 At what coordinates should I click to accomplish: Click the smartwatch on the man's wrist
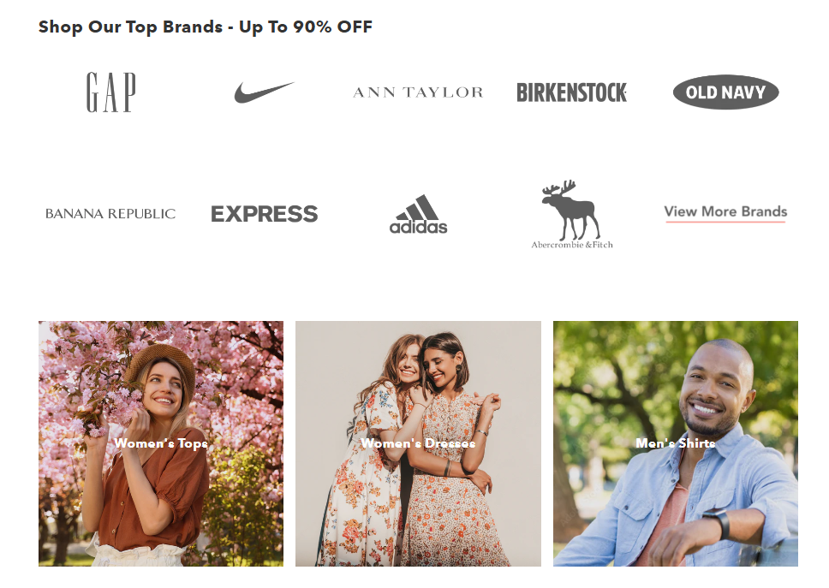719,522
